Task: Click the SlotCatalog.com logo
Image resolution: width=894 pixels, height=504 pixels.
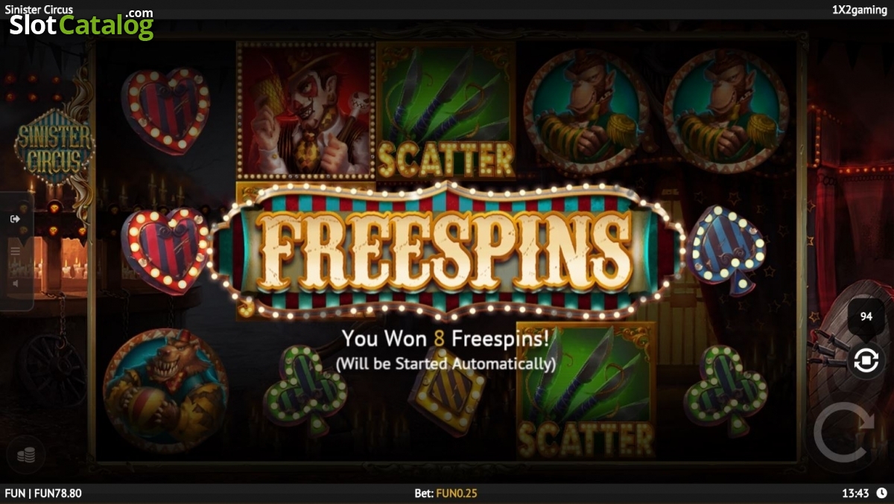Action: (80, 23)
